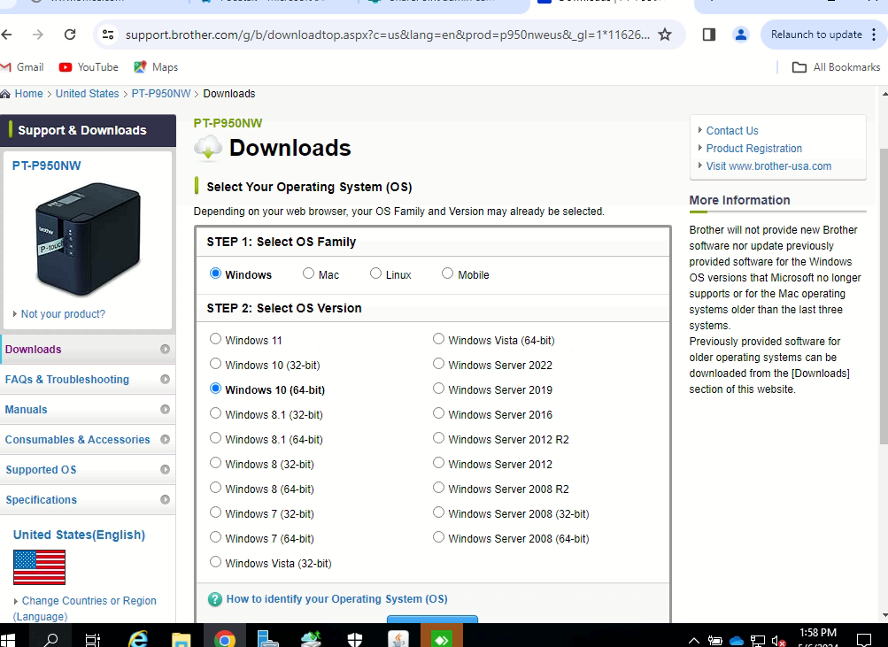This screenshot has height=647, width=888.
Task: Choose Windows Server 2008 R2
Action: tap(438, 488)
